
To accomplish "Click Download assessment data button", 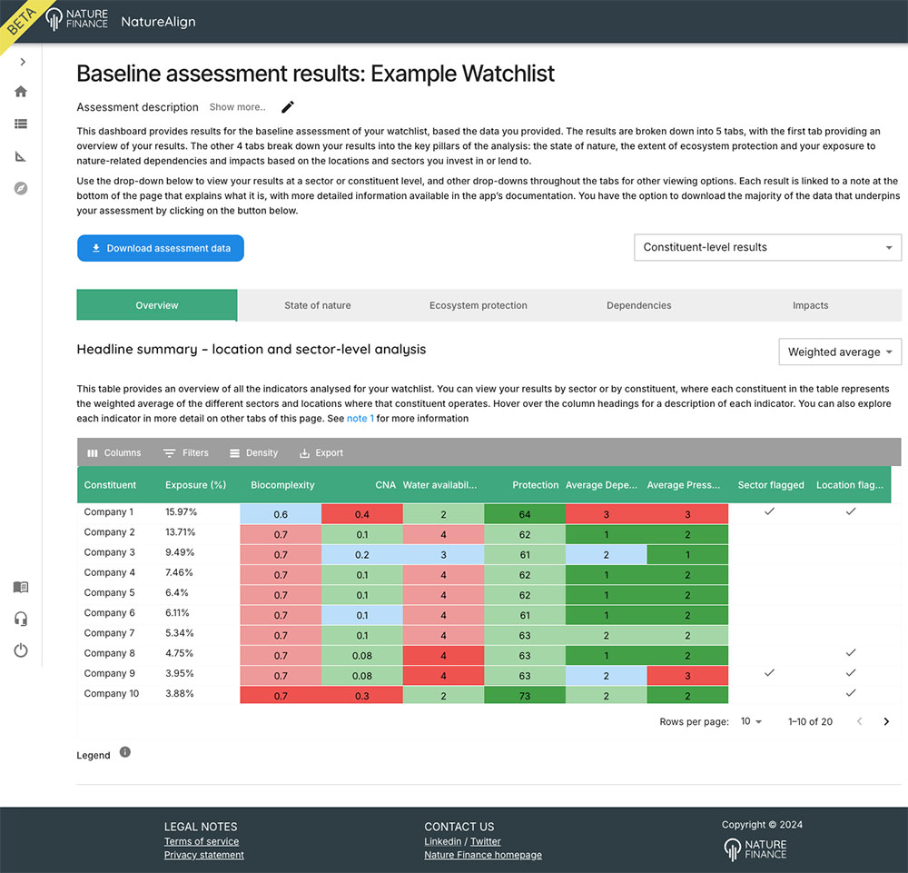I will pos(161,248).
